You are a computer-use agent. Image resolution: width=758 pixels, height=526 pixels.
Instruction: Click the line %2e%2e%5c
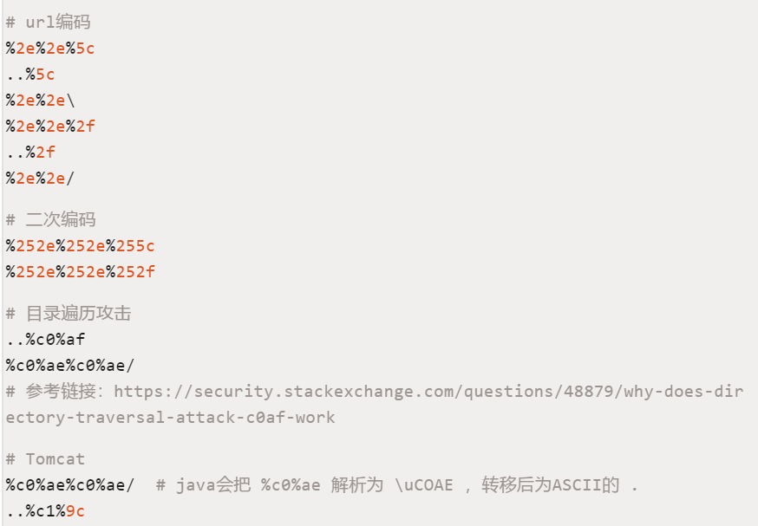tap(50, 49)
